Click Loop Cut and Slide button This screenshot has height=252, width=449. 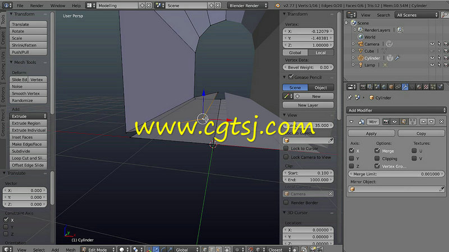(x=29, y=158)
